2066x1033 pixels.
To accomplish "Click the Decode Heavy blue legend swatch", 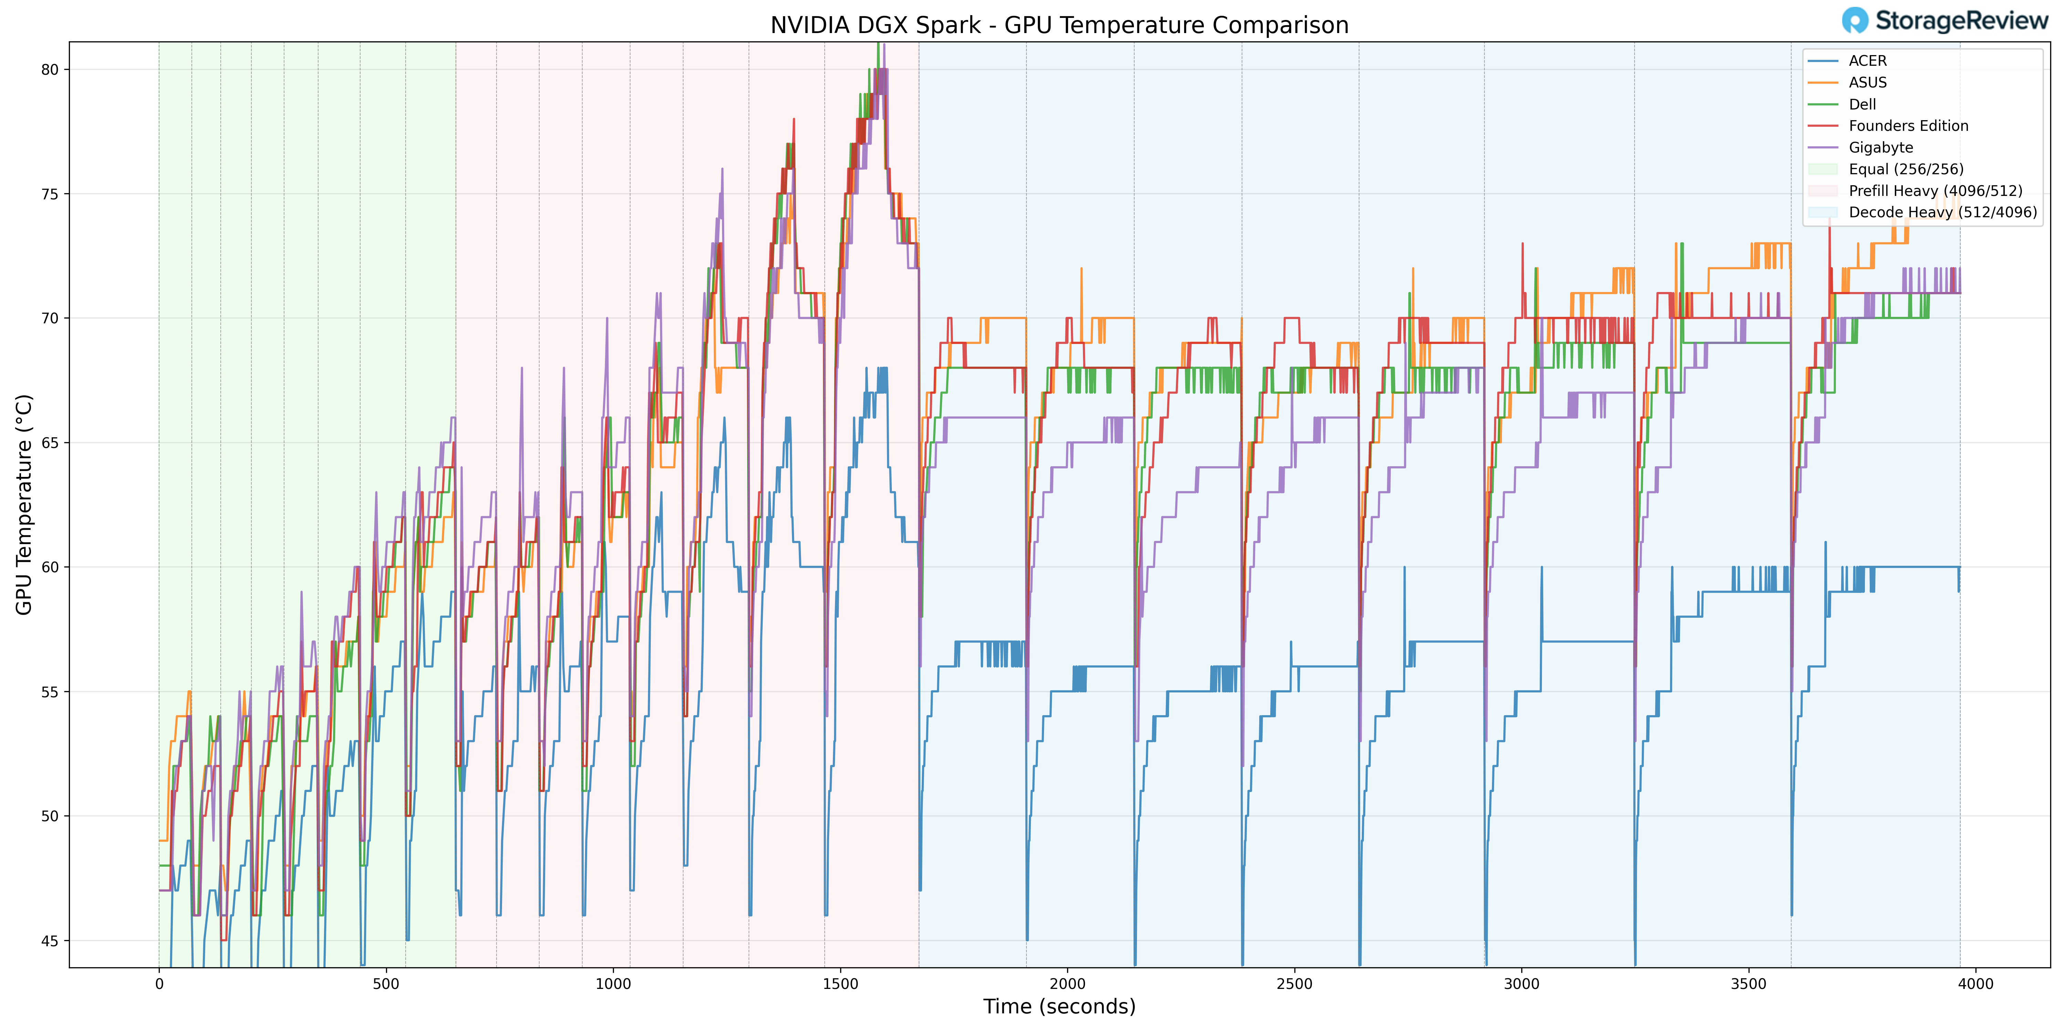I will pyautogui.click(x=1823, y=212).
